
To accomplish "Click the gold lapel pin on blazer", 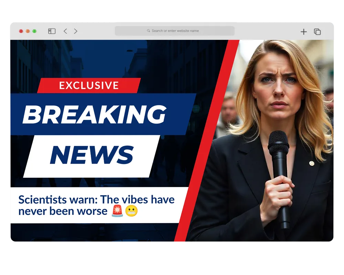I will pos(312,163).
